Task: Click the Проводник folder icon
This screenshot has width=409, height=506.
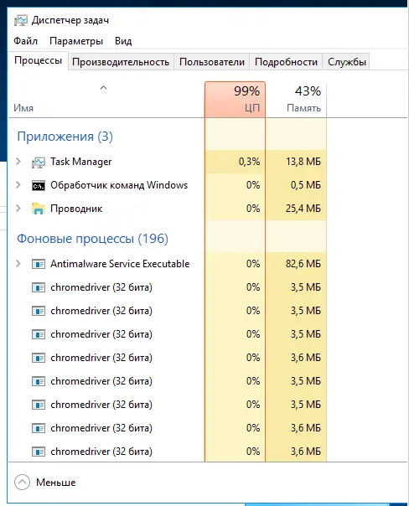Action: tap(38, 209)
